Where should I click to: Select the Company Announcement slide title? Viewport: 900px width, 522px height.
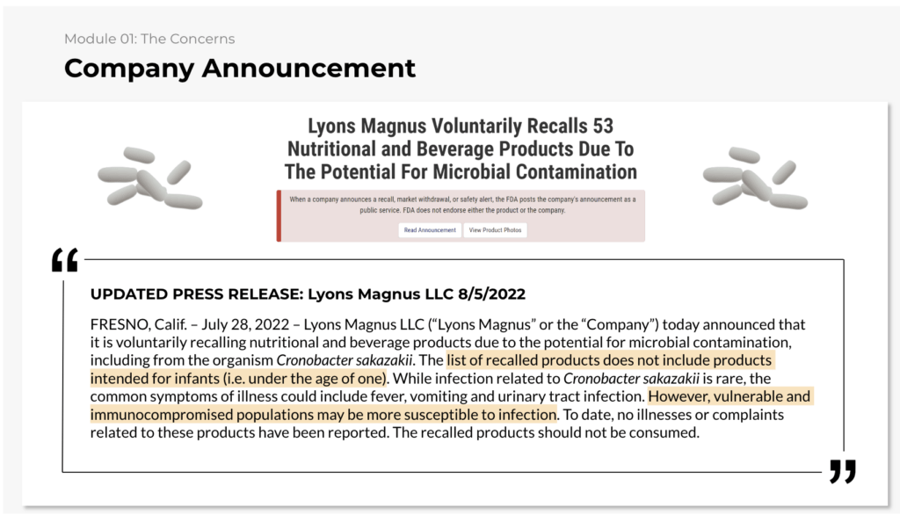click(x=239, y=69)
